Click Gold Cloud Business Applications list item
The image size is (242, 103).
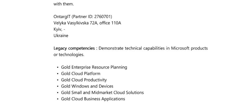[x=93, y=99]
